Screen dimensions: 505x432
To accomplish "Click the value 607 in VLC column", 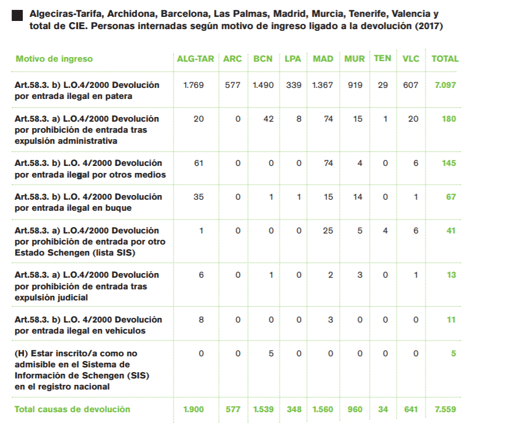I will (x=411, y=85).
